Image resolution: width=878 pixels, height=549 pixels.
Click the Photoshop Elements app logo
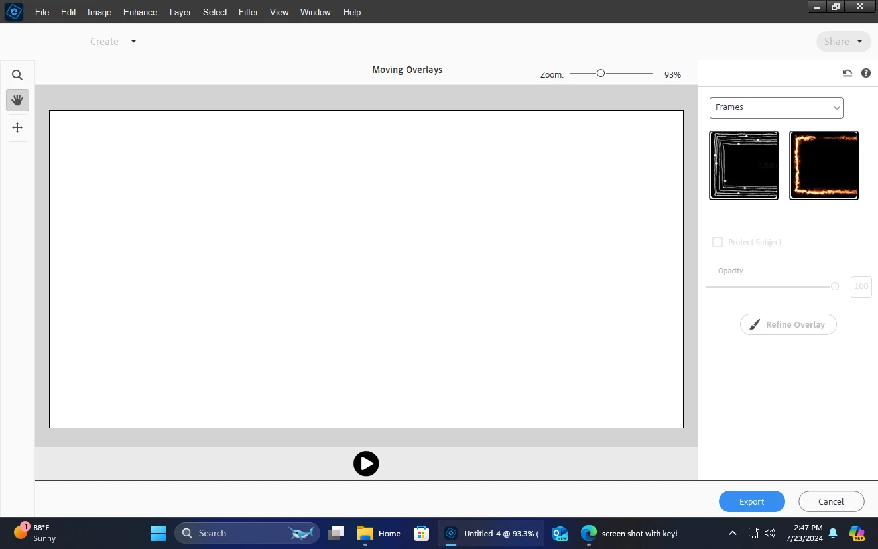(14, 12)
